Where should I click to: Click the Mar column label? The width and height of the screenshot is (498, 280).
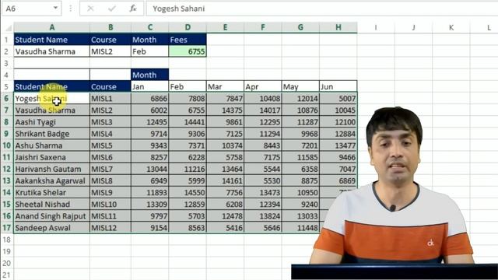point(225,86)
